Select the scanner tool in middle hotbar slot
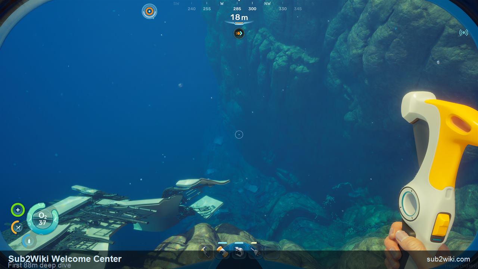The height and width of the screenshot is (269, 478). 239,252
